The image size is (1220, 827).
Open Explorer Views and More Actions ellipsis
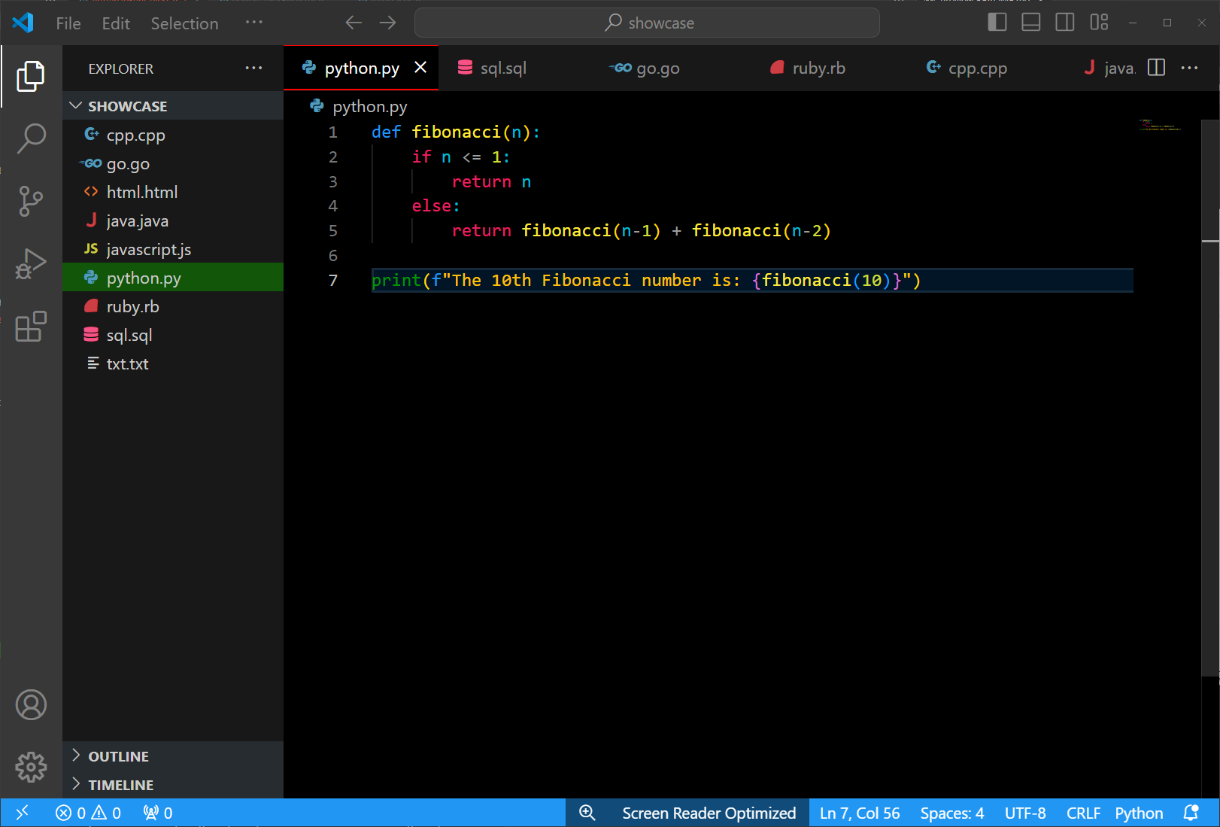(x=254, y=68)
